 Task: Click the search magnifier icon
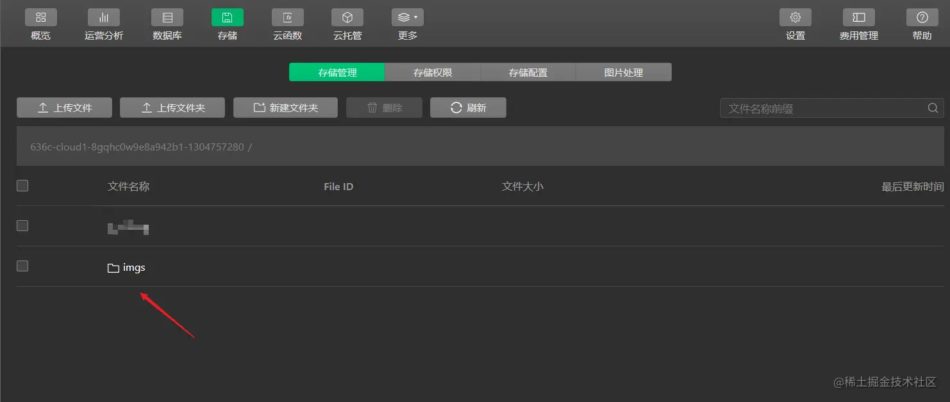point(933,108)
